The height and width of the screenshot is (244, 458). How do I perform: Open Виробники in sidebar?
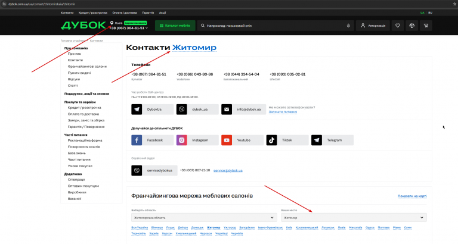click(x=77, y=192)
